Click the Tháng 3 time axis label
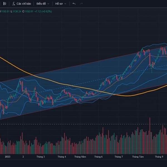The width and height of the screenshot is (167, 167). 41,157
